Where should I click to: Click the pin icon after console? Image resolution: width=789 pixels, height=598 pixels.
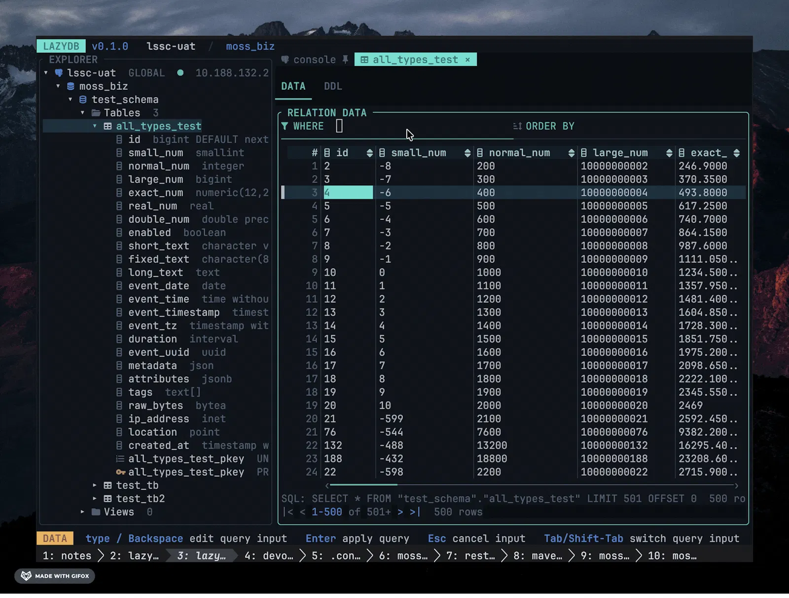[345, 60]
